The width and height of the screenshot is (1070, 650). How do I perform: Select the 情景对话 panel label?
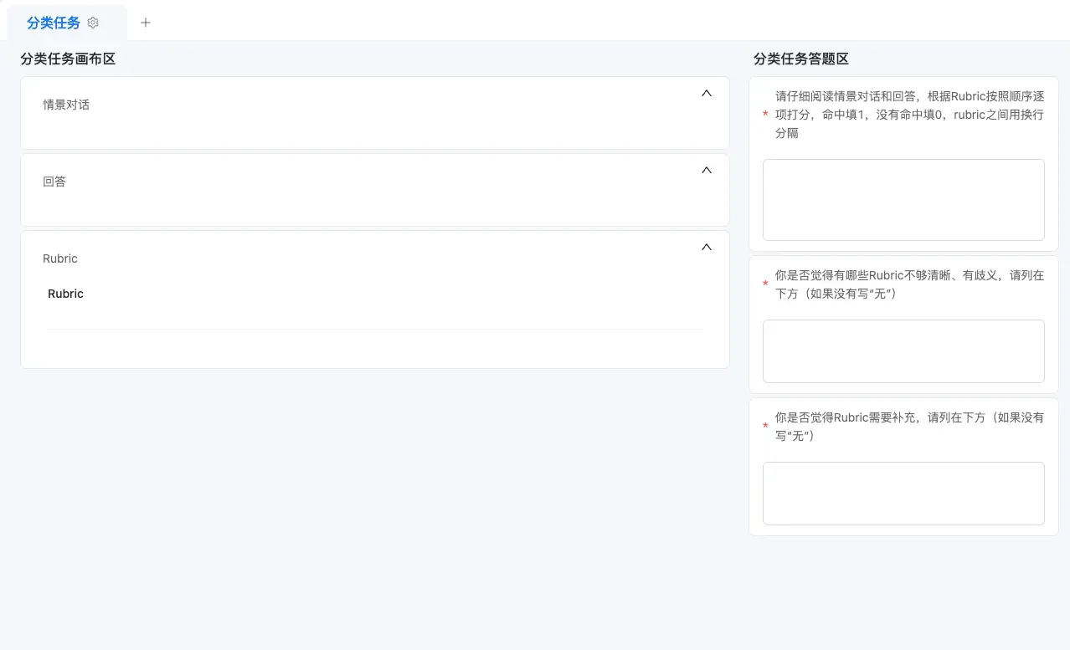pos(66,105)
